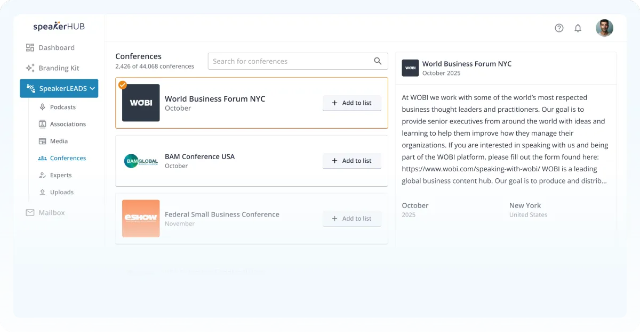This screenshot has height=332, width=640.
Task: Click the Dashboard grid icon
Action: (x=30, y=48)
